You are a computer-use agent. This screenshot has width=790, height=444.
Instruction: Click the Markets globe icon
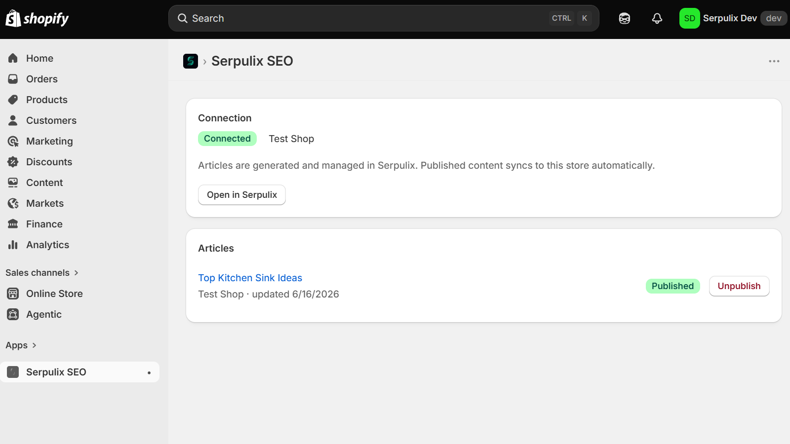point(13,203)
